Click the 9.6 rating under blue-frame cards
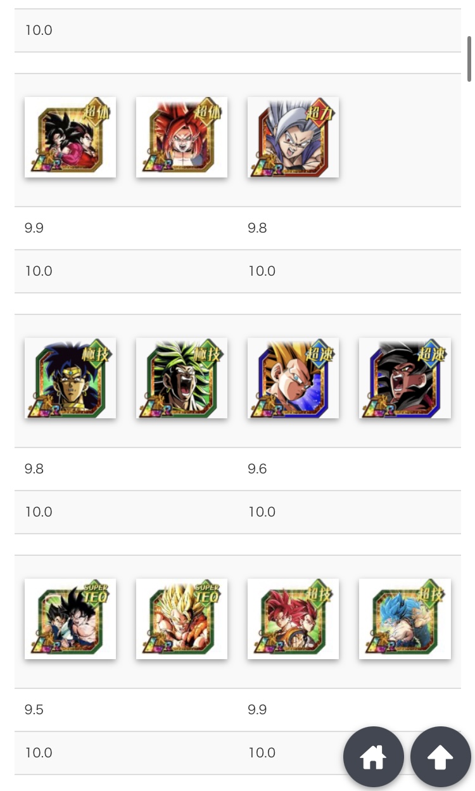 [x=257, y=469]
